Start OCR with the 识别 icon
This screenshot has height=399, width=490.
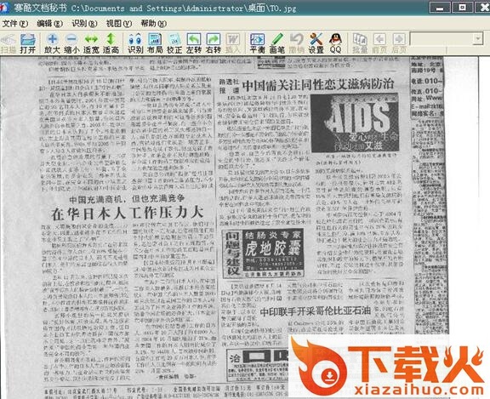(x=135, y=43)
